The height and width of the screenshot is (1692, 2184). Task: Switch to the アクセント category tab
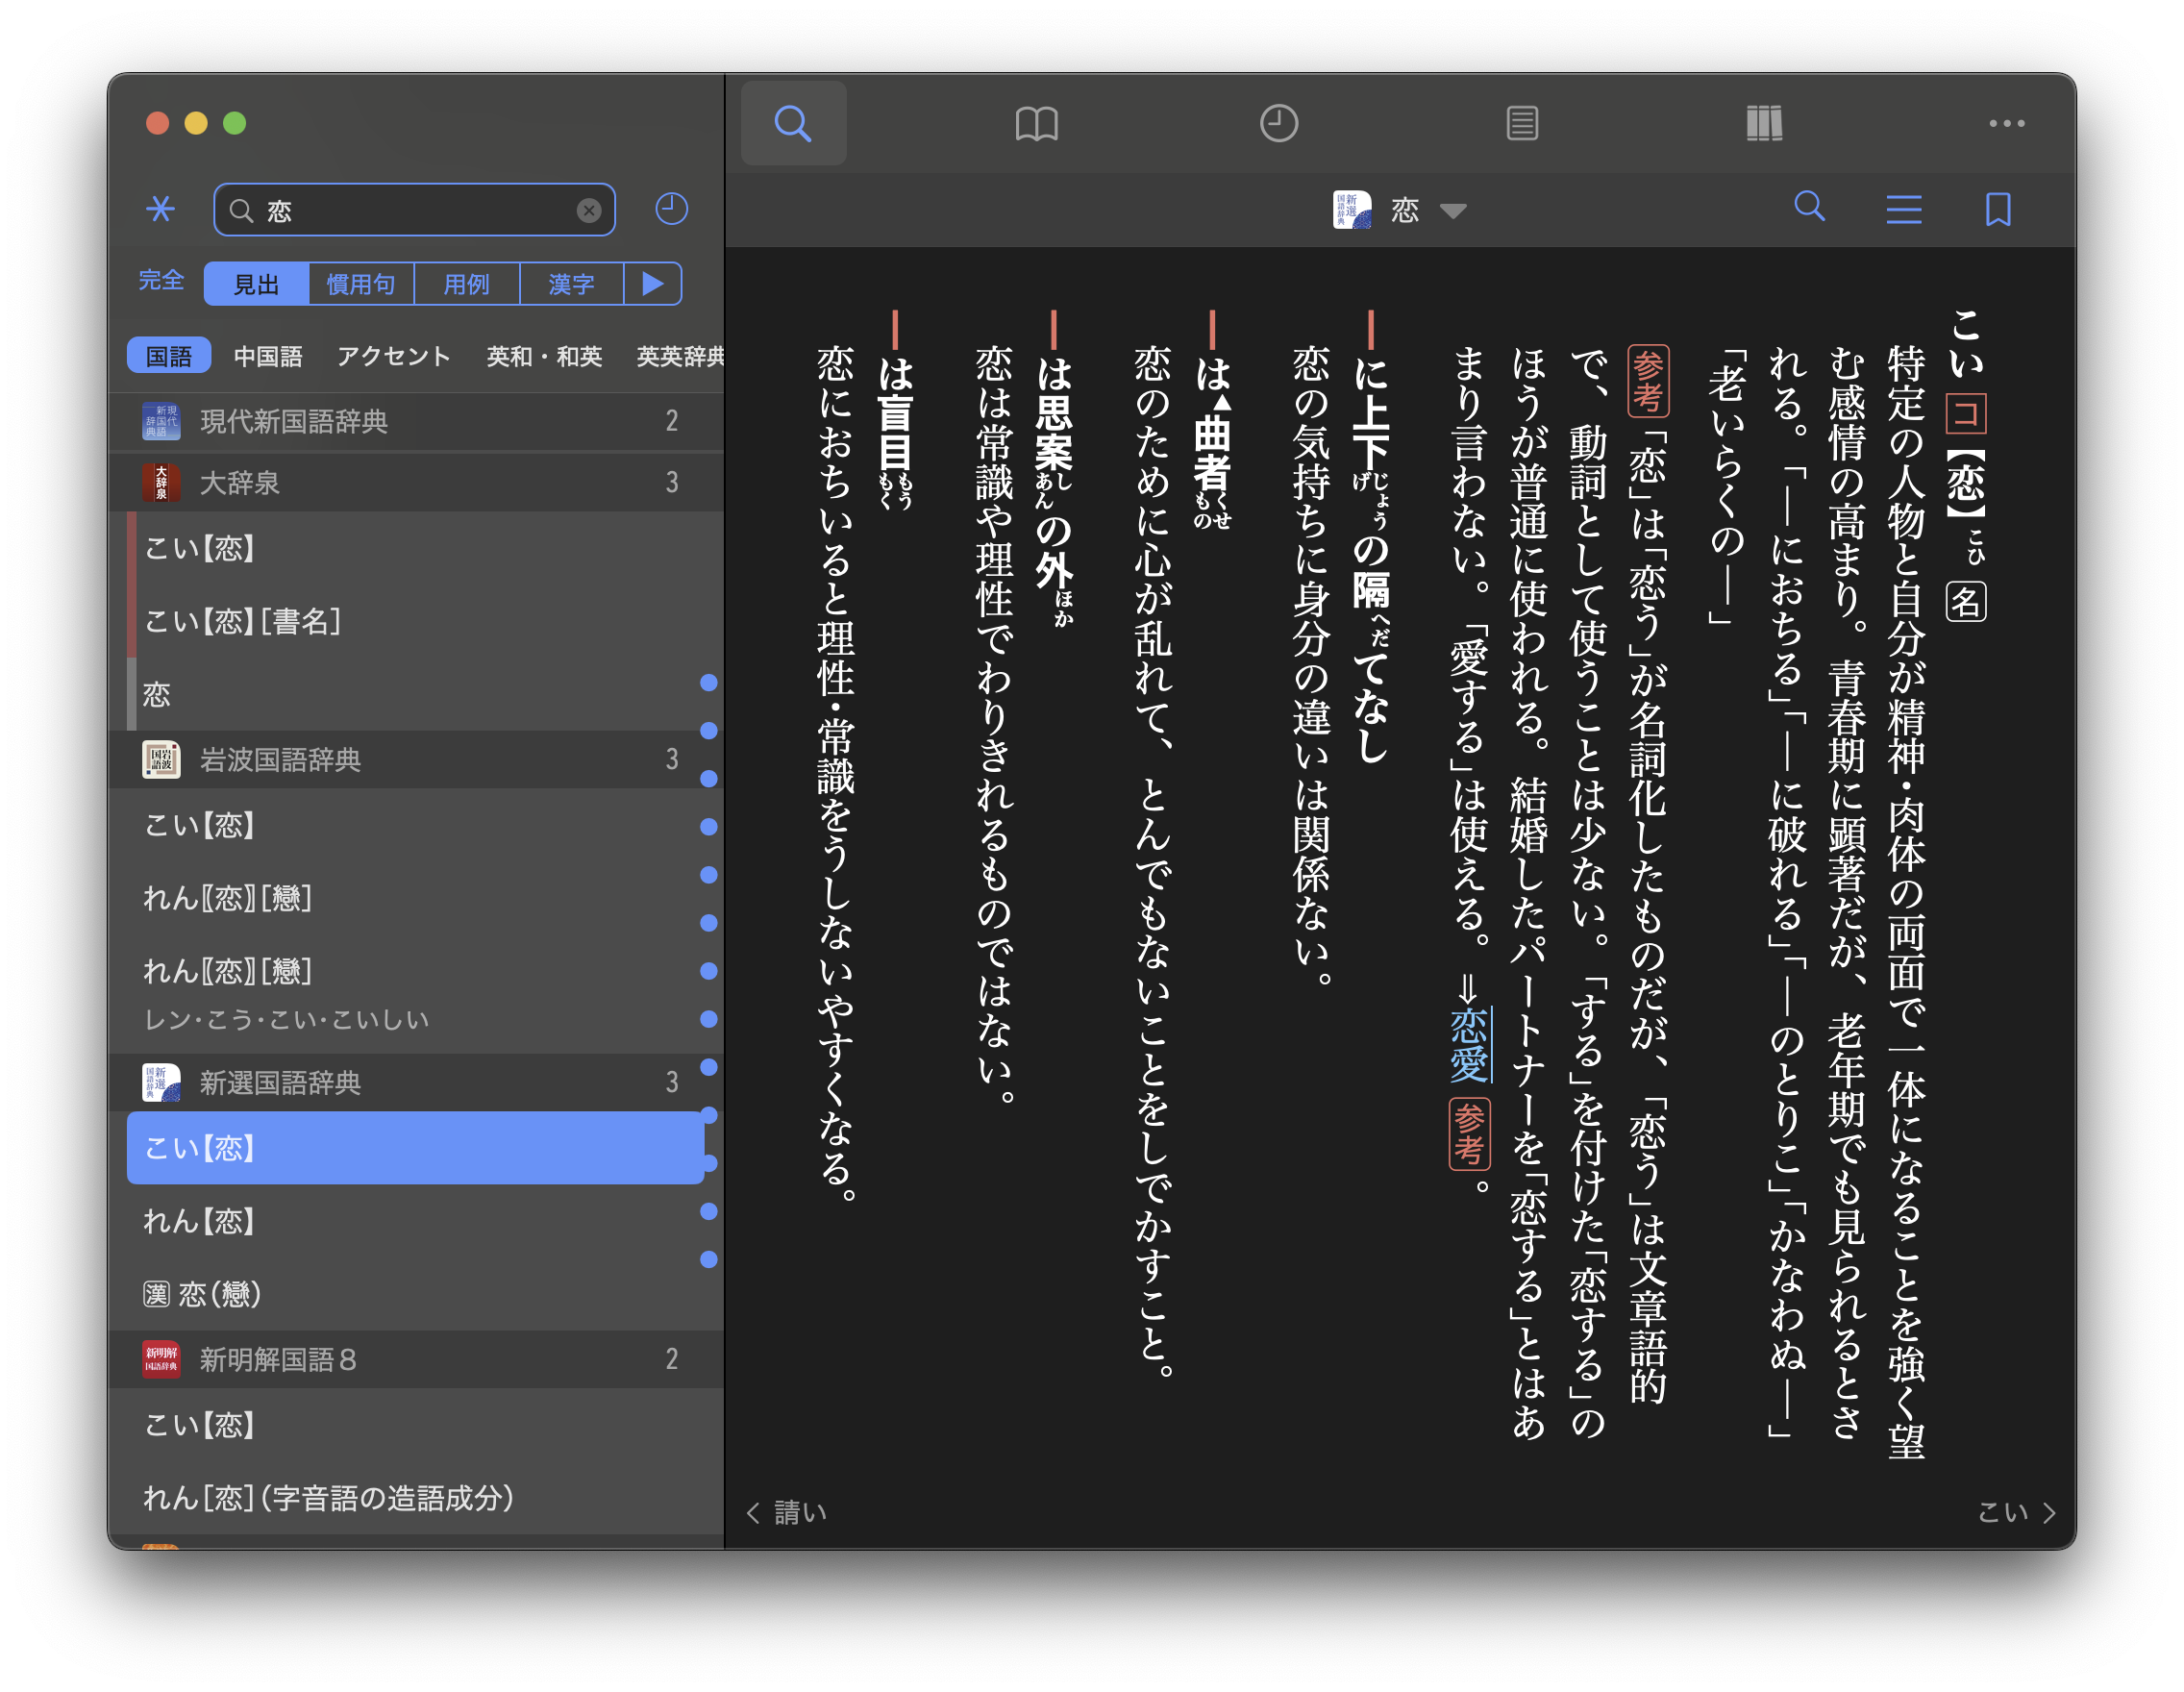[393, 356]
